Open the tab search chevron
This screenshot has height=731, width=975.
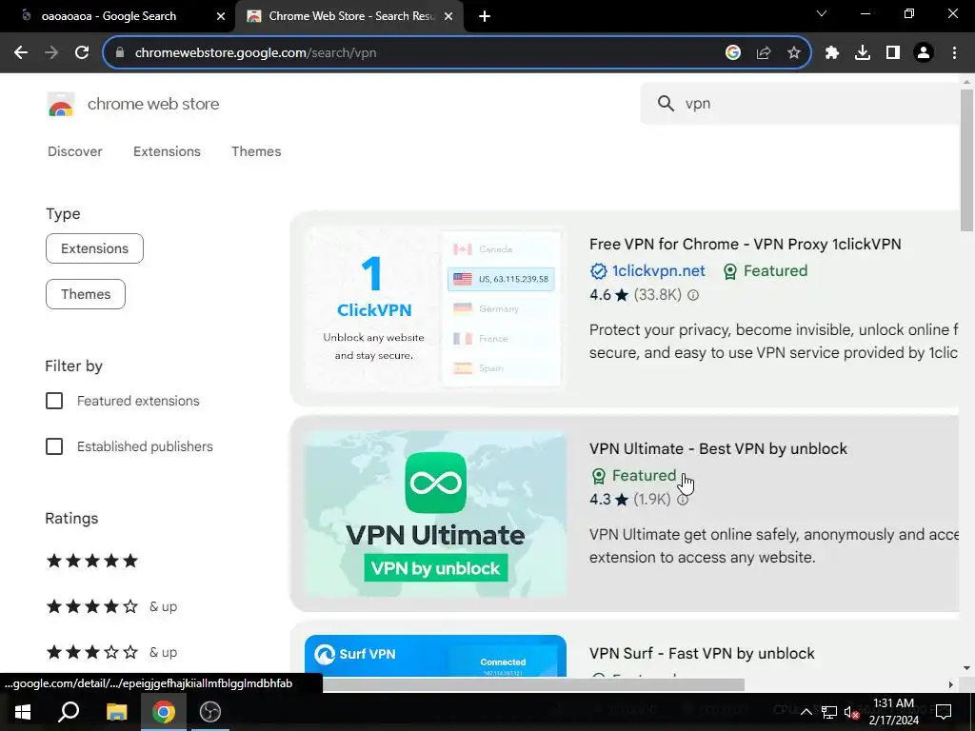click(x=822, y=13)
